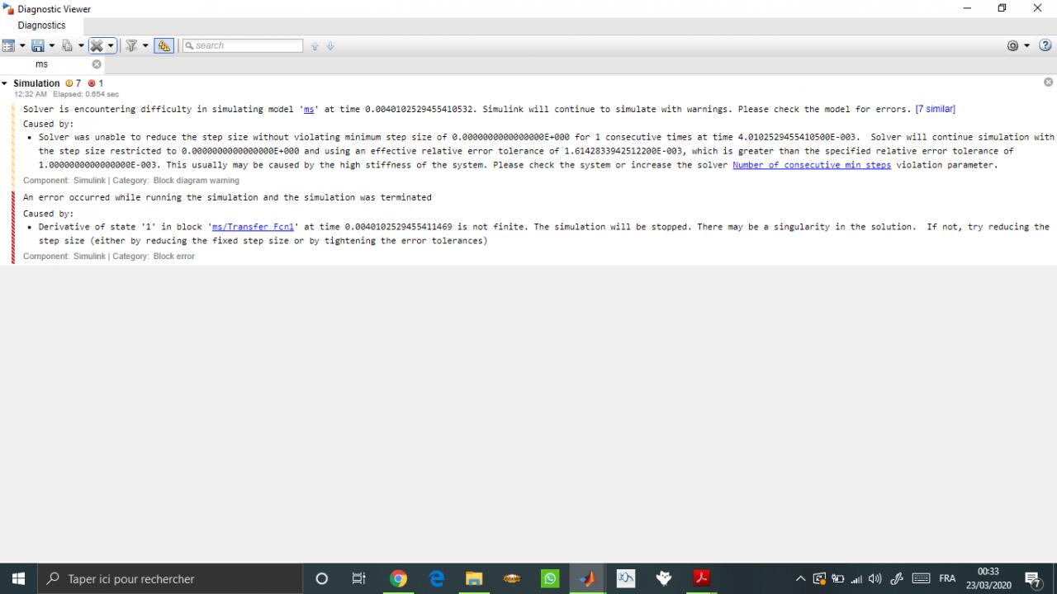This screenshot has width=1057, height=594.
Task: Open WhatsApp from the taskbar
Action: (x=550, y=578)
